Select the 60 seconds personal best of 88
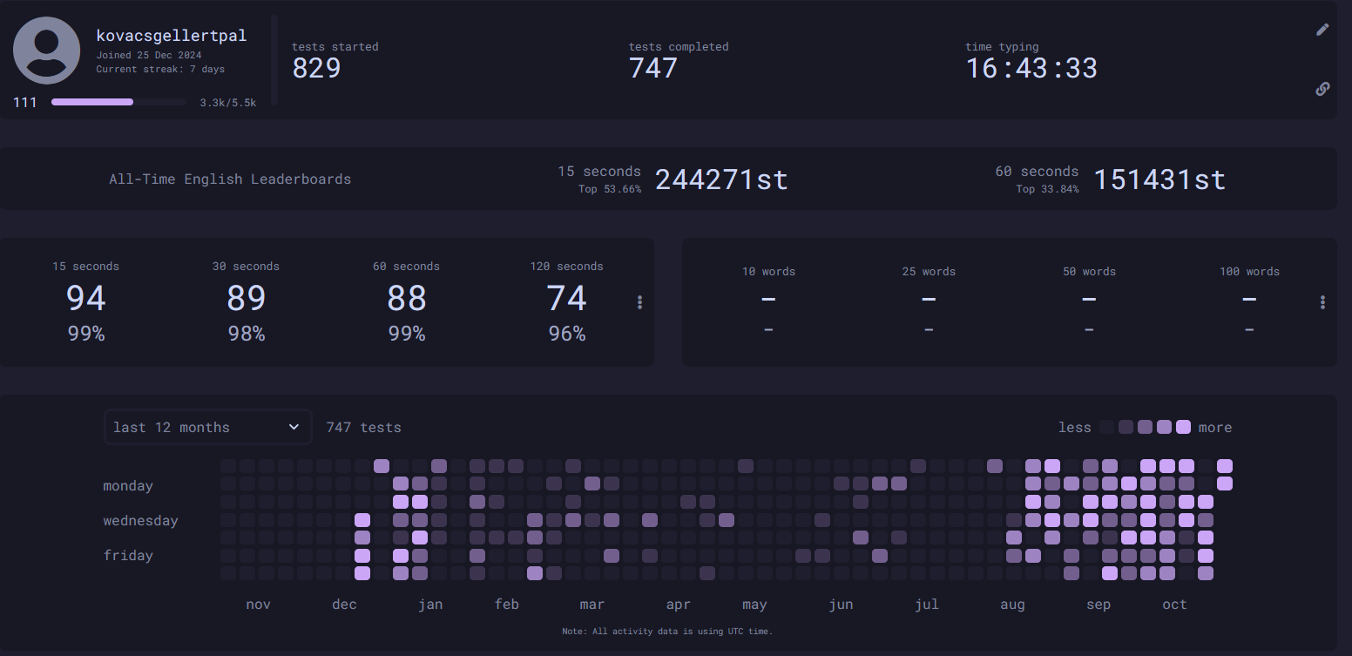Image resolution: width=1352 pixels, height=656 pixels. (x=406, y=299)
